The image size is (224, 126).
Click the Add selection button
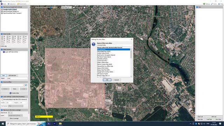12,76
